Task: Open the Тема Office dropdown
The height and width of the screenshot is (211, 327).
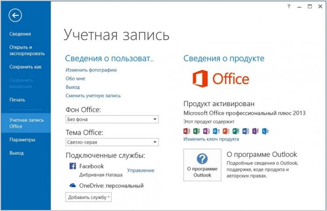Action: click(112, 142)
